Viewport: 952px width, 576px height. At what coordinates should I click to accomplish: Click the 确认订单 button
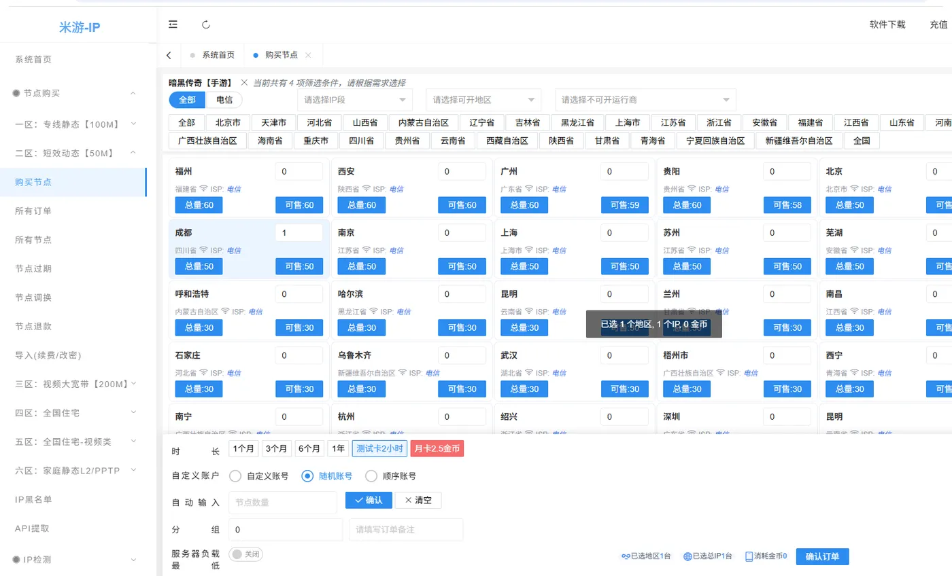(x=822, y=556)
